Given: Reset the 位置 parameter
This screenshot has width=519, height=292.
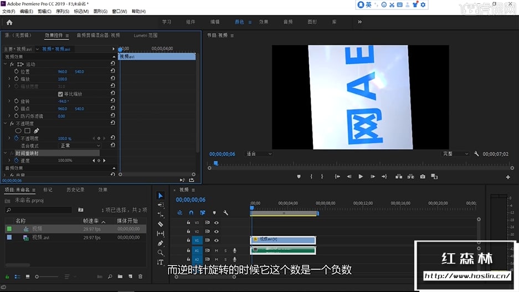Looking at the screenshot, I should click(112, 71).
